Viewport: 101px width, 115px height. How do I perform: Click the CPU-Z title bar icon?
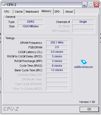4,4
